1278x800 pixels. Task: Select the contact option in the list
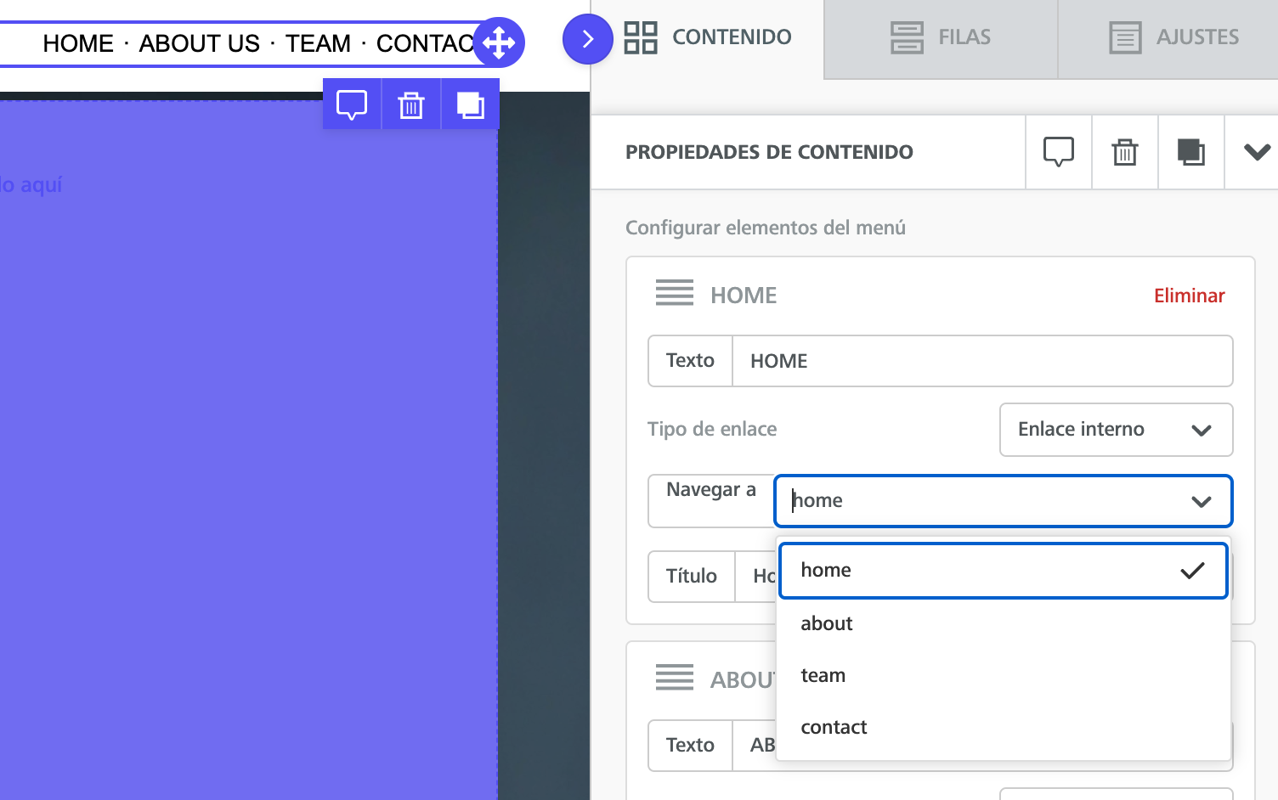coord(1003,727)
